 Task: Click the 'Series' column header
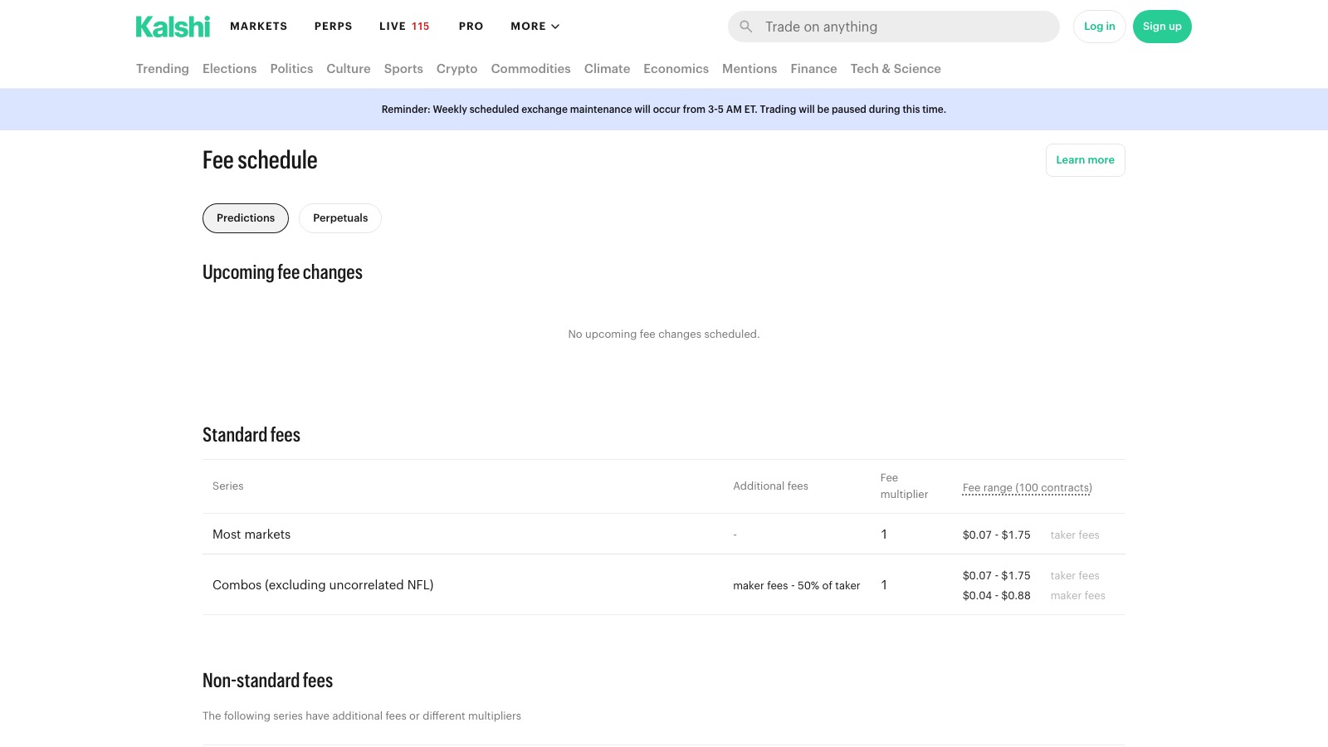pos(228,486)
